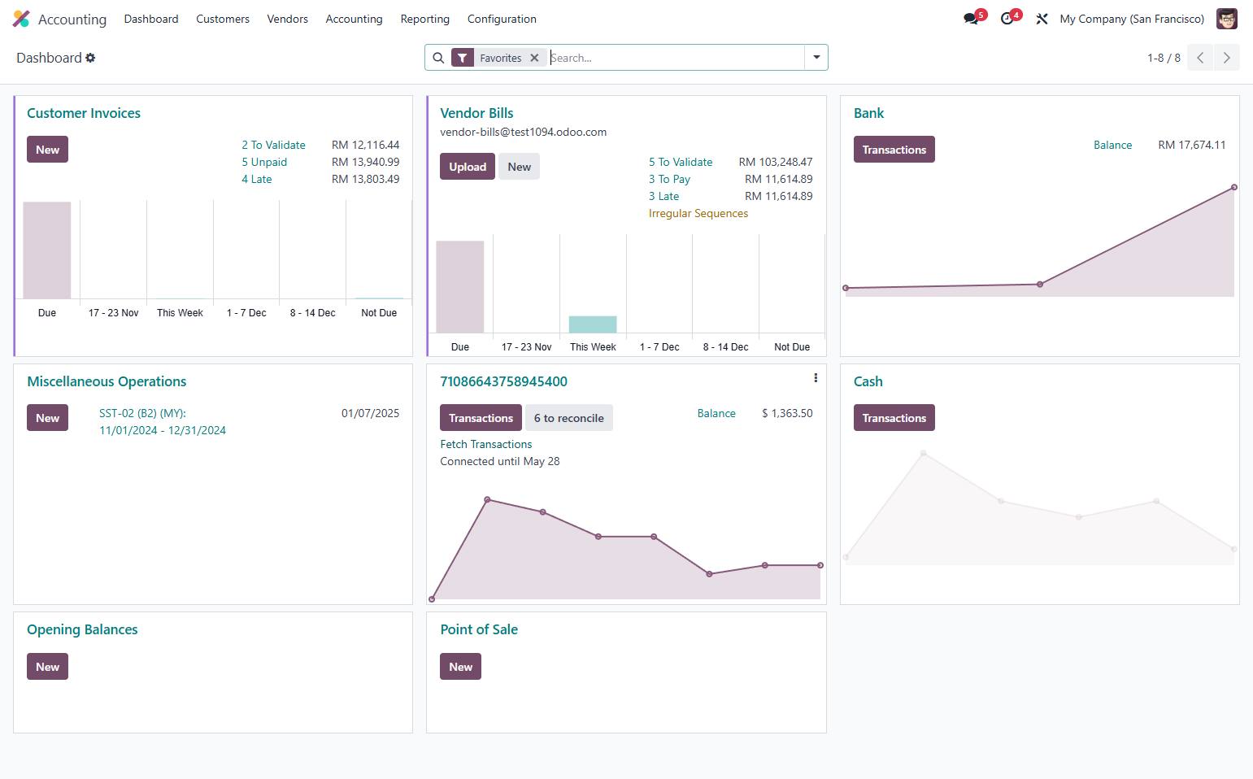The image size is (1253, 779).
Task: Click the Due bar in Customer Invoices chart
Action: coord(47,250)
